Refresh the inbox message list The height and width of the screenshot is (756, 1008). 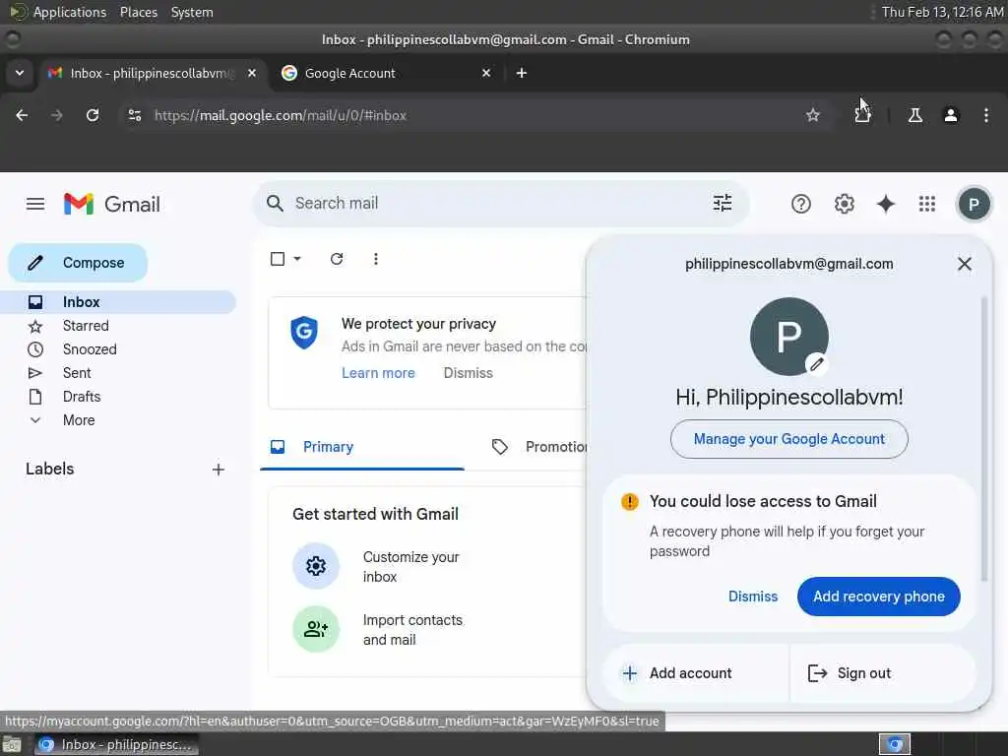pos(337,259)
